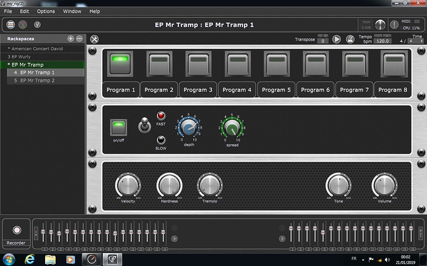The width and height of the screenshot is (427, 266).
Task: Click the left mixer section play icon
Action: [175, 239]
